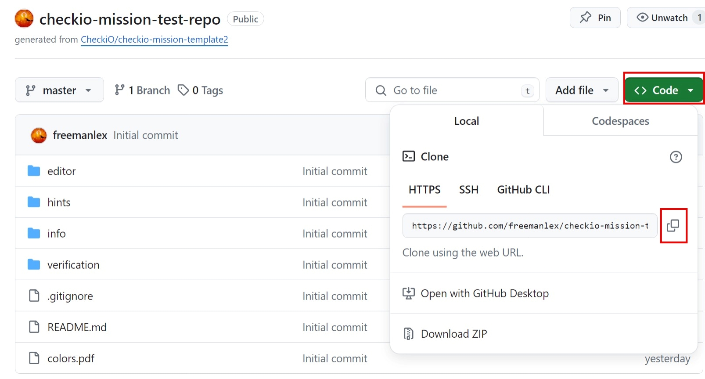Select the HTTPS clone tab

424,190
